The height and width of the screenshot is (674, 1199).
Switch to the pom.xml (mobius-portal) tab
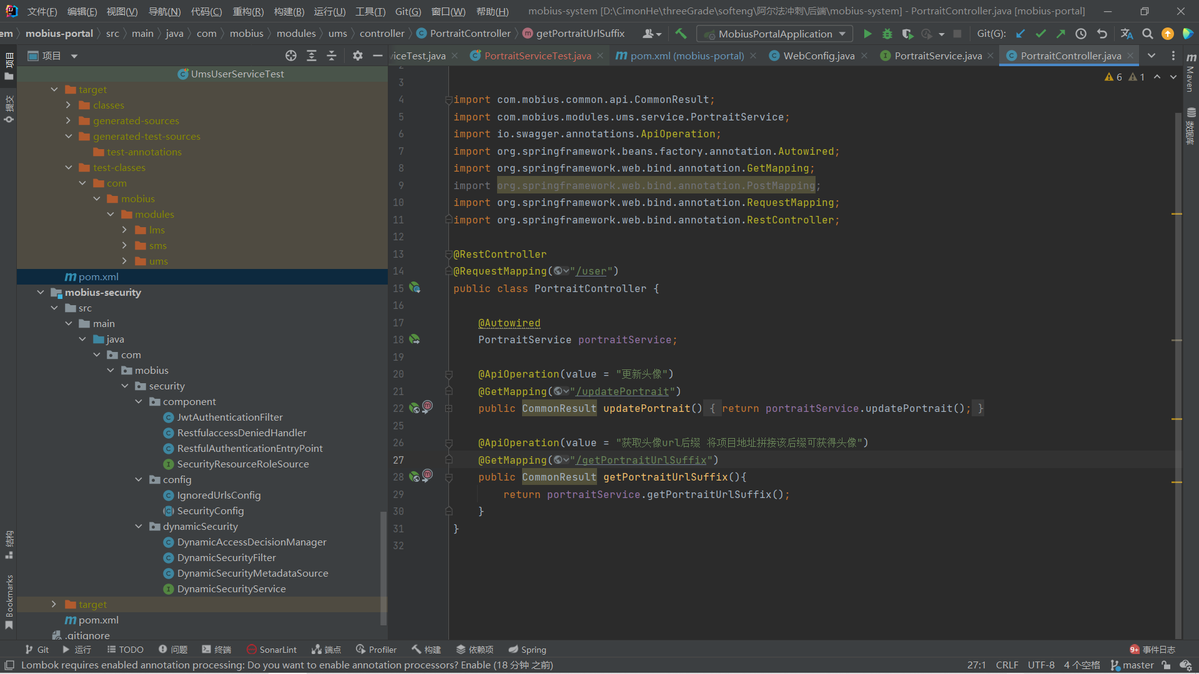tap(686, 56)
